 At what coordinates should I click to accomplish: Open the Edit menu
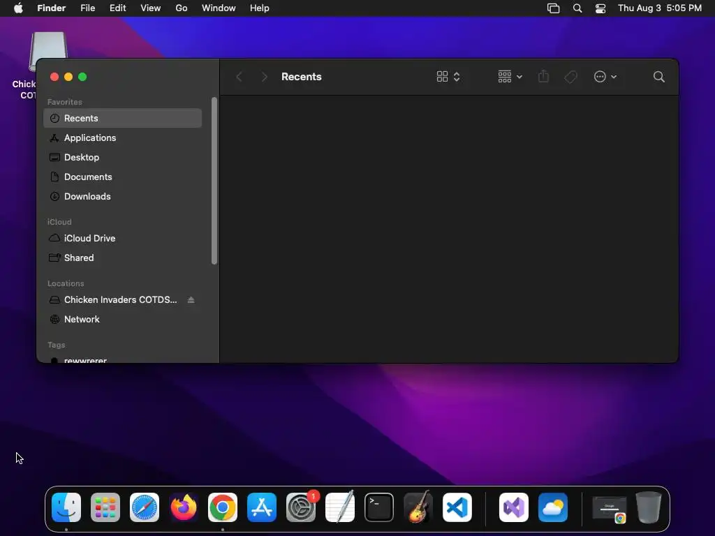[x=117, y=8]
